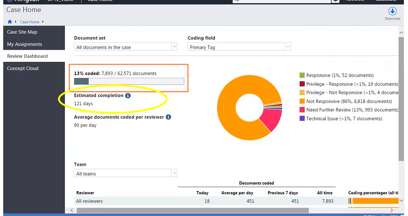Click the Download icon
408x216 pixels.
point(392,11)
